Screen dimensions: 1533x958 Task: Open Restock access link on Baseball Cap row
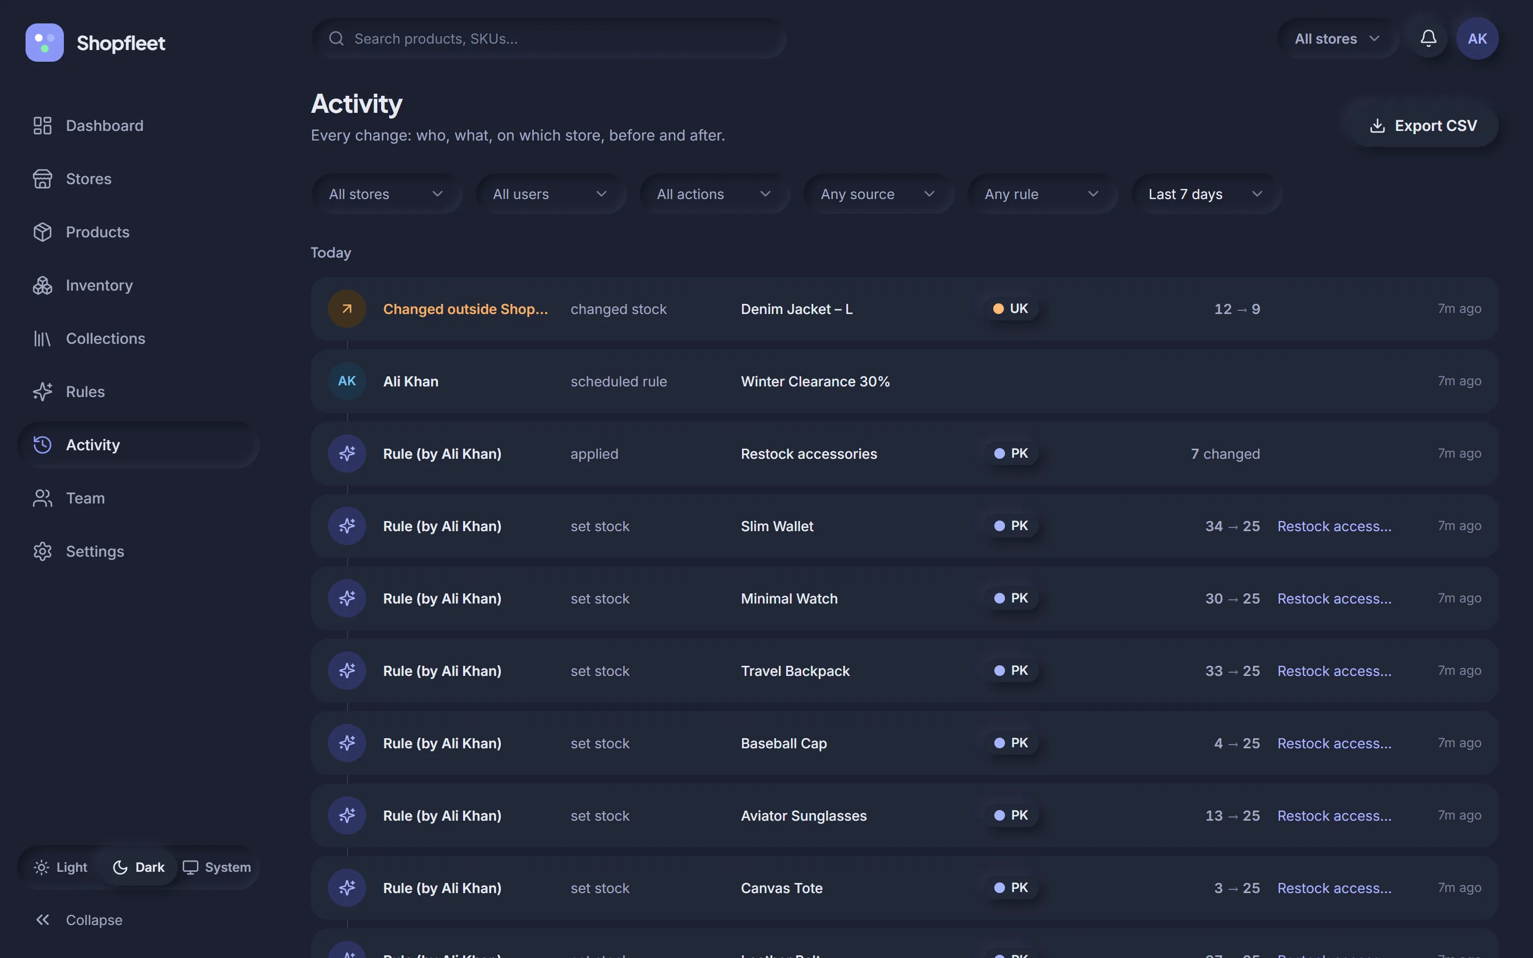tap(1334, 742)
